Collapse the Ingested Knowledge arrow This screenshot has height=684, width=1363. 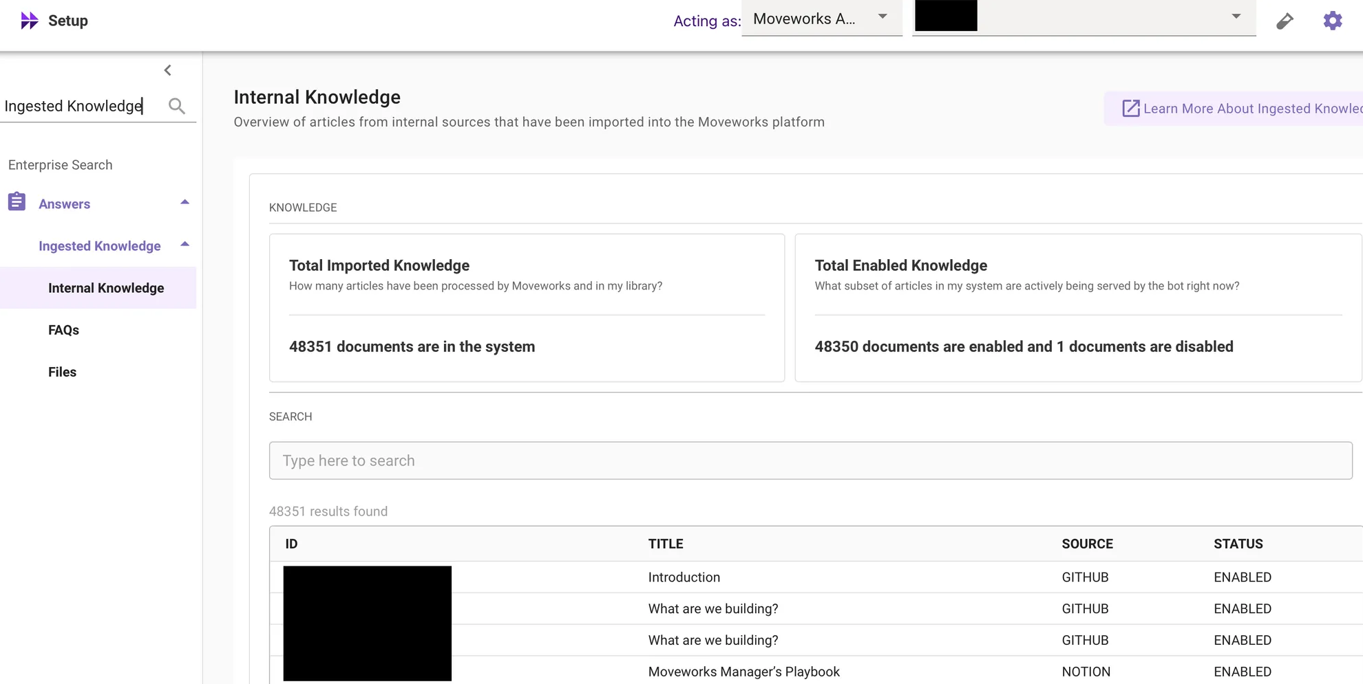pos(184,245)
